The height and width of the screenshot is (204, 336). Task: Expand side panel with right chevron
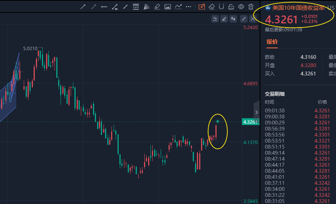pos(257,112)
